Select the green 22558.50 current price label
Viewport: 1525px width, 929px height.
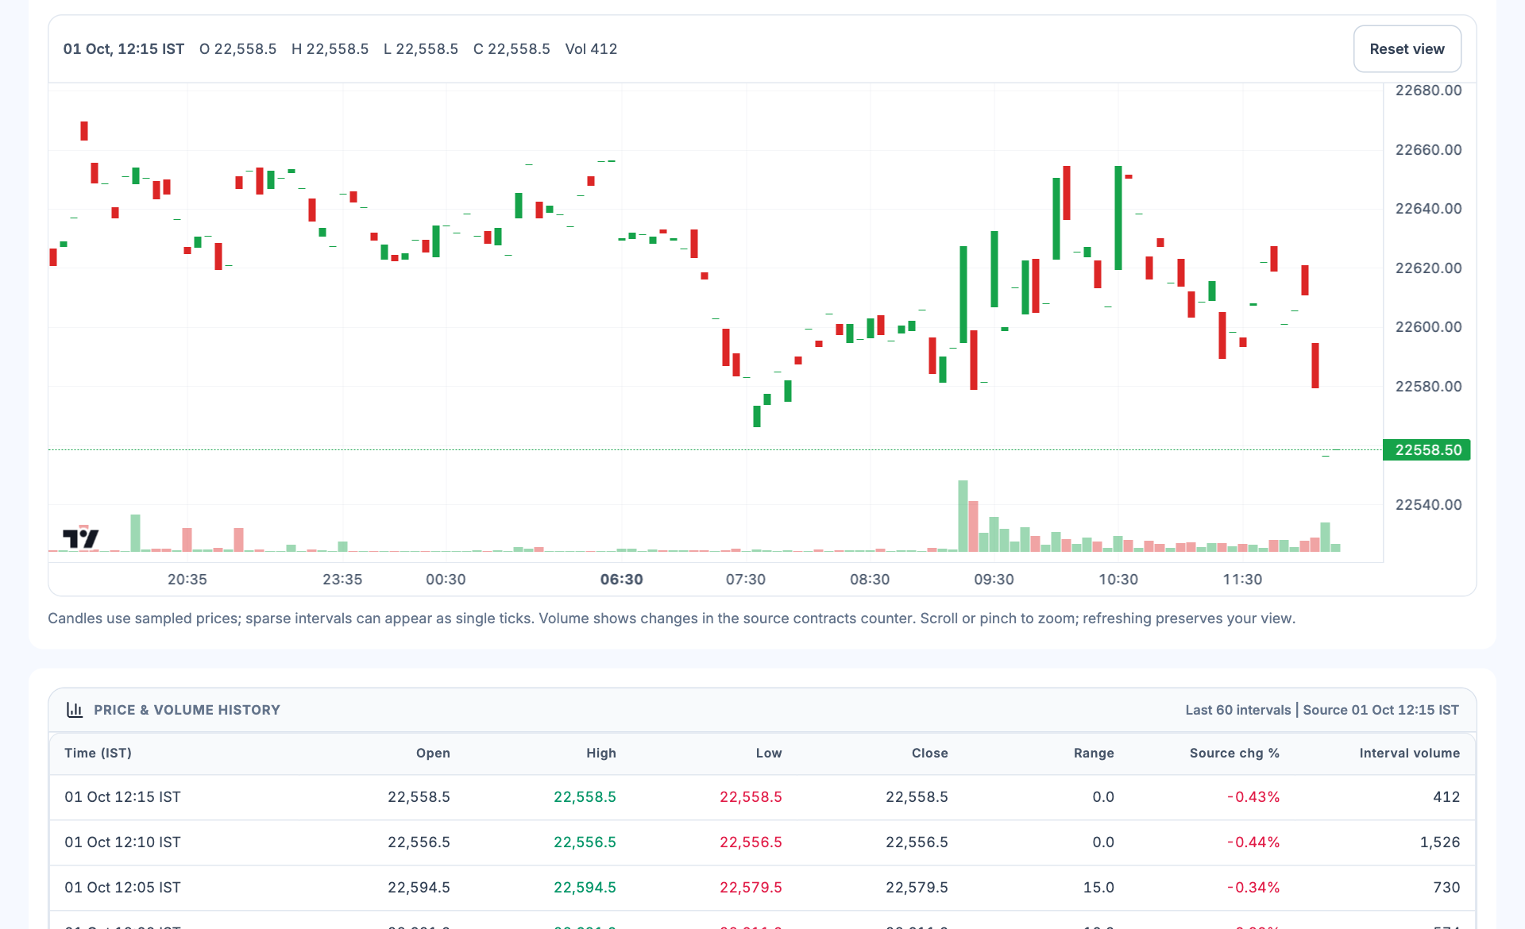coord(1427,450)
